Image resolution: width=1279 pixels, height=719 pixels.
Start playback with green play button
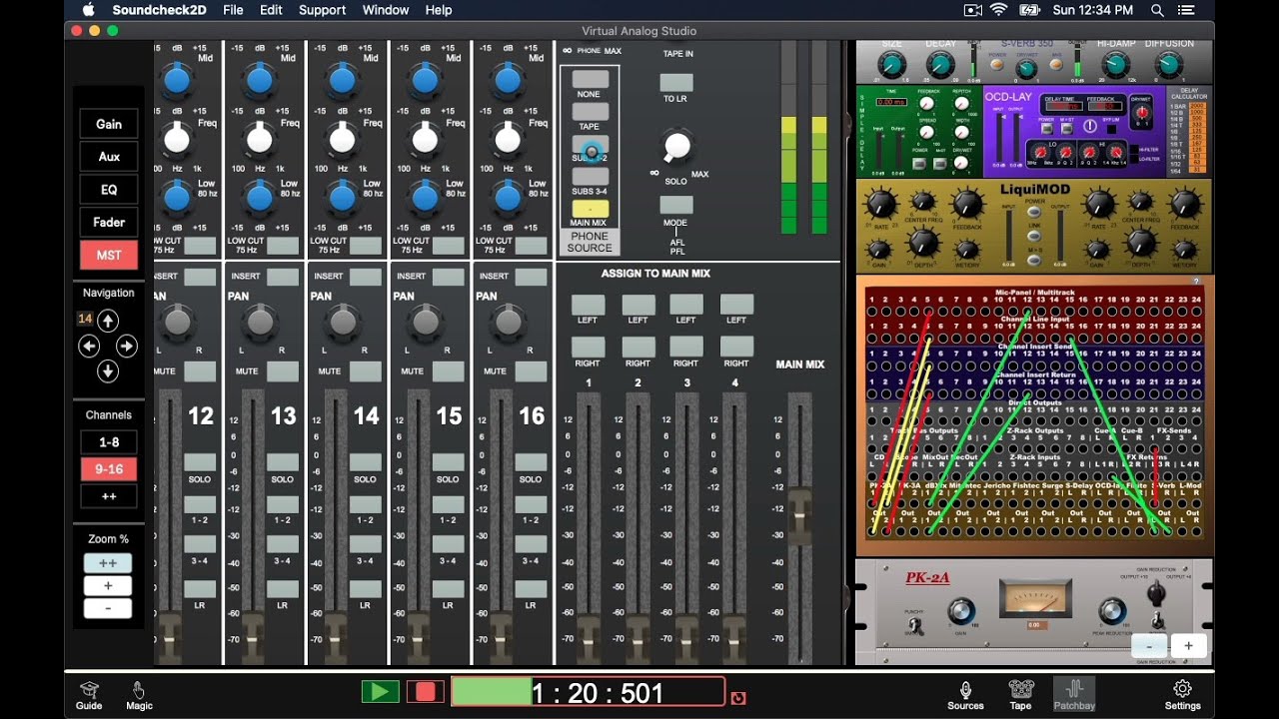pos(380,691)
